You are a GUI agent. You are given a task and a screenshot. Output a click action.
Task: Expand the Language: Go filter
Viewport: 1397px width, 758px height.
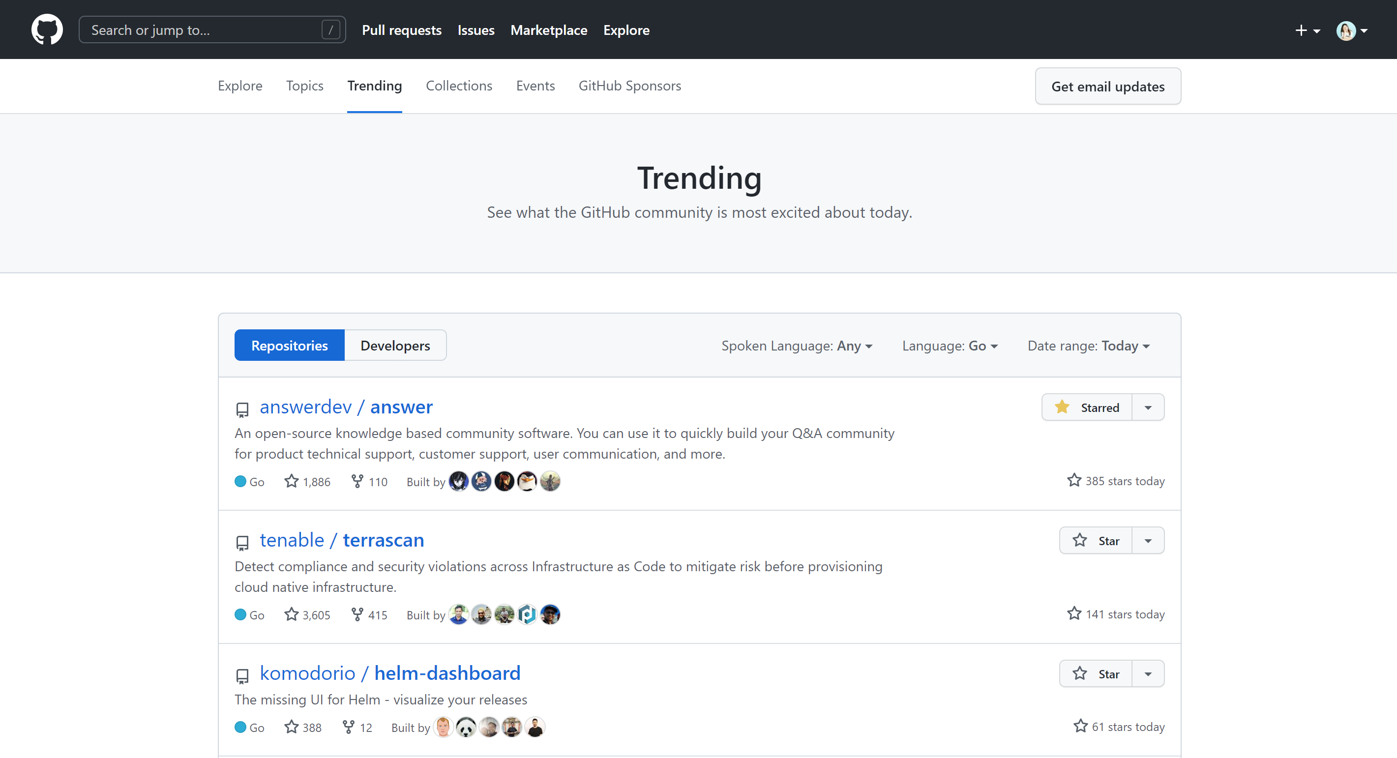click(x=950, y=346)
